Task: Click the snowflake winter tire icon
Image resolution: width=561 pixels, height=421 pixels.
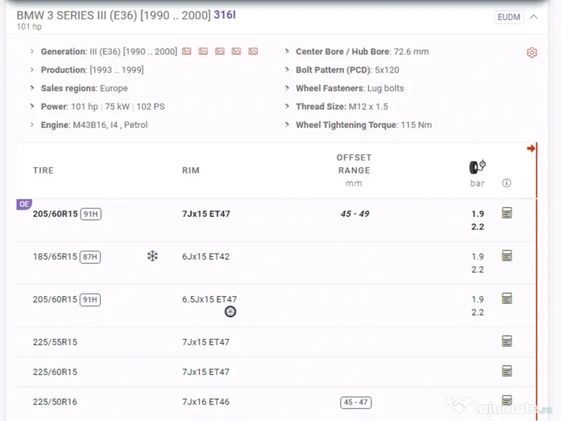Action: coord(152,256)
